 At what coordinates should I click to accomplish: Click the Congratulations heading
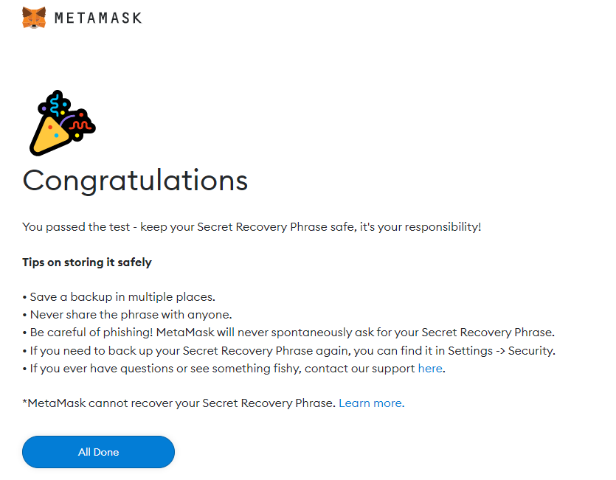[135, 181]
